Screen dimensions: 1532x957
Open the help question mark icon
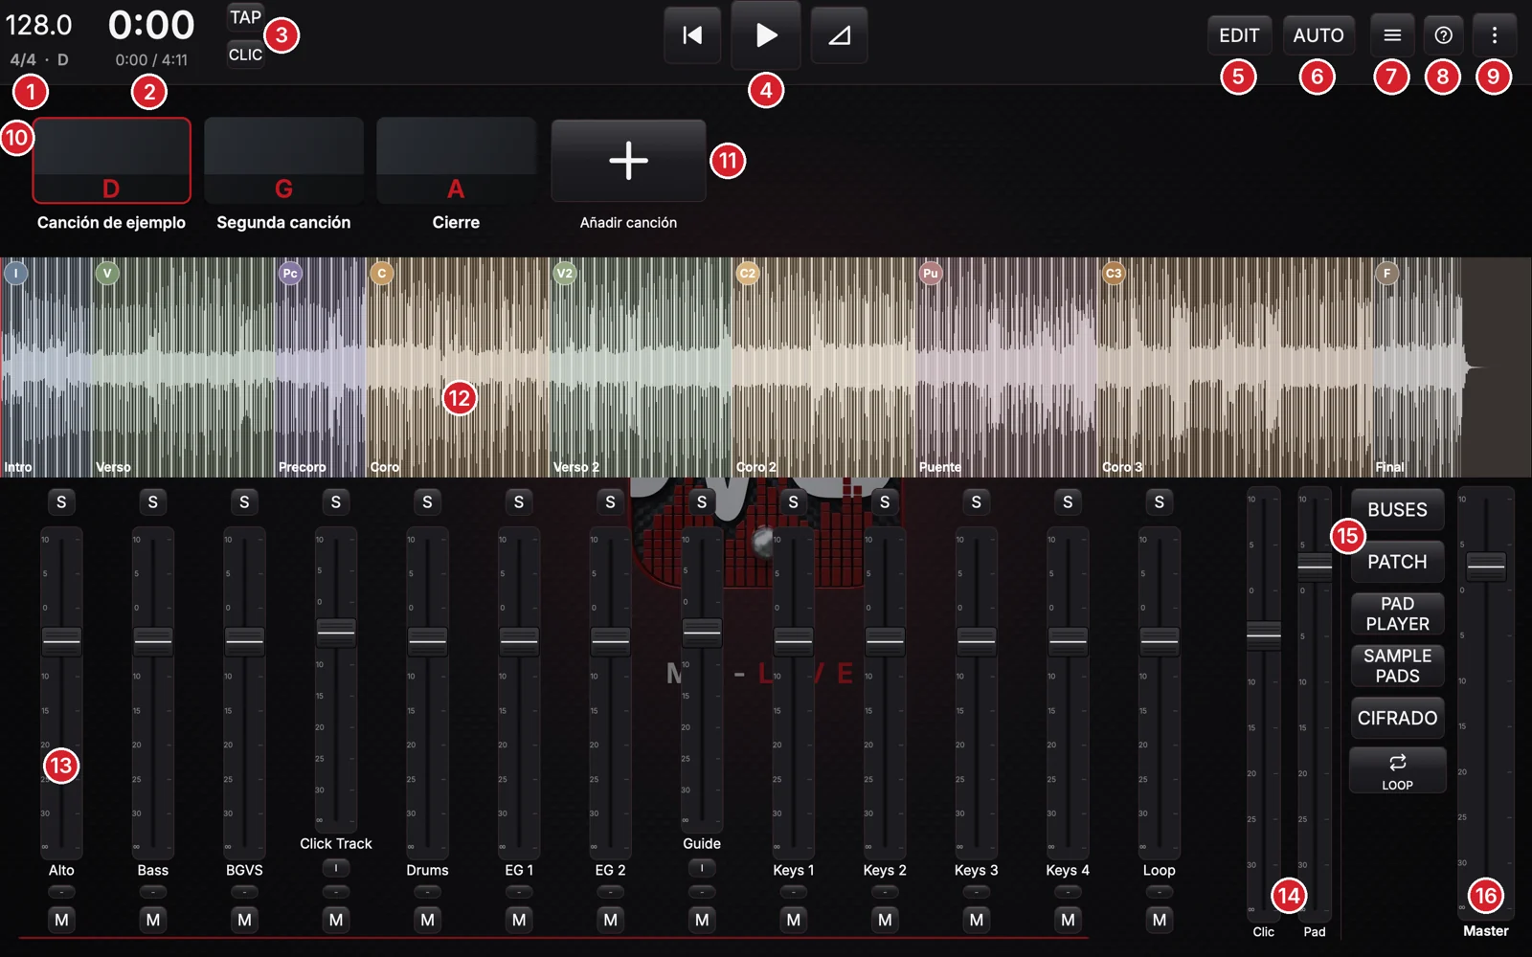click(1443, 35)
